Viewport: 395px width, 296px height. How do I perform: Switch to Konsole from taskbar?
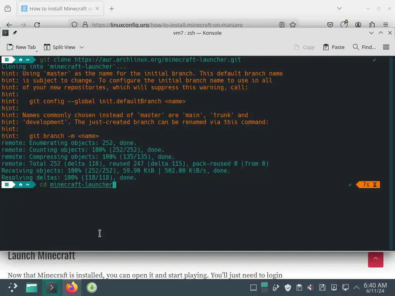pos(52,288)
